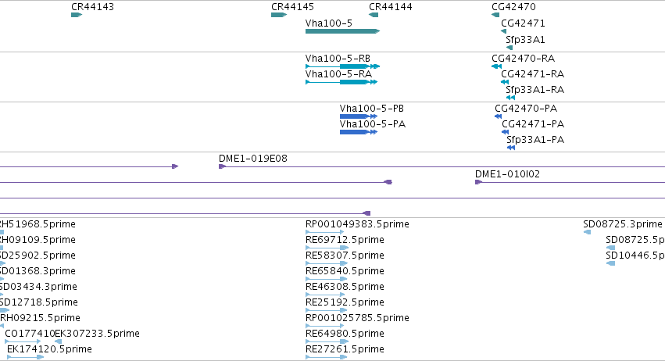Select the RH09215.5prime EST label
This screenshot has height=361, width=665.
point(40,319)
